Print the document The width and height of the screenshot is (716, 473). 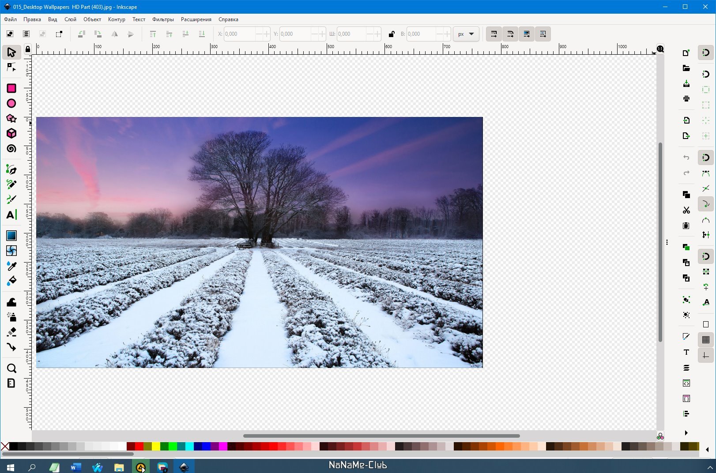tap(686, 98)
